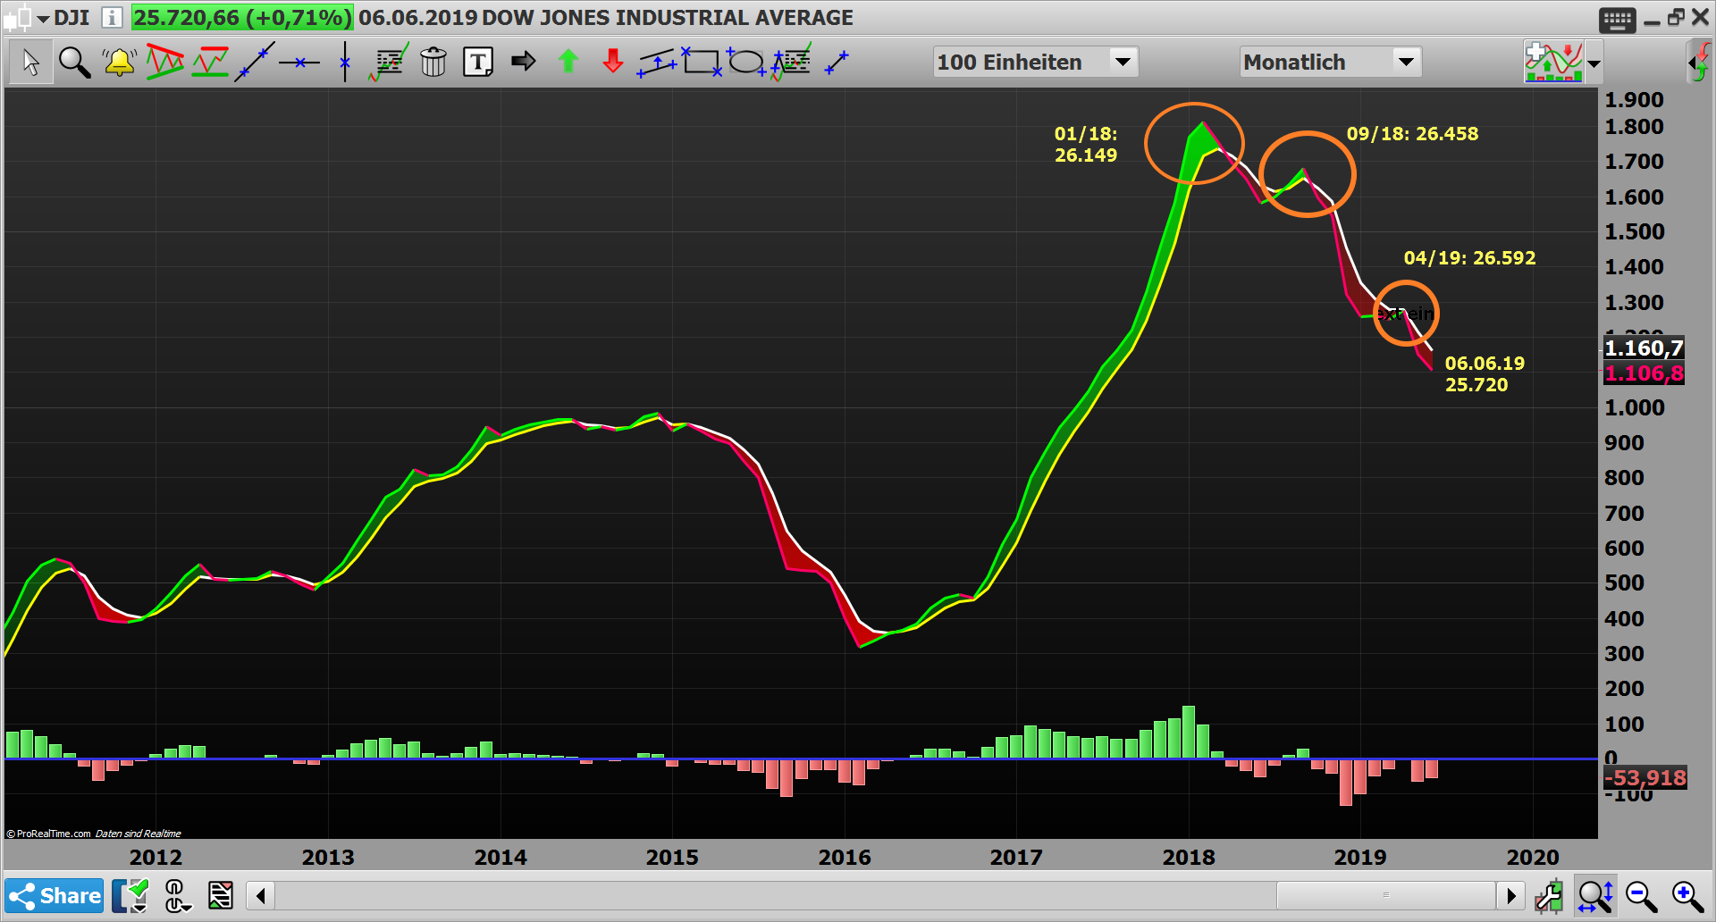Click the 2019 label on time axis
Viewport: 1716px width, 922px height.
click(x=1360, y=857)
